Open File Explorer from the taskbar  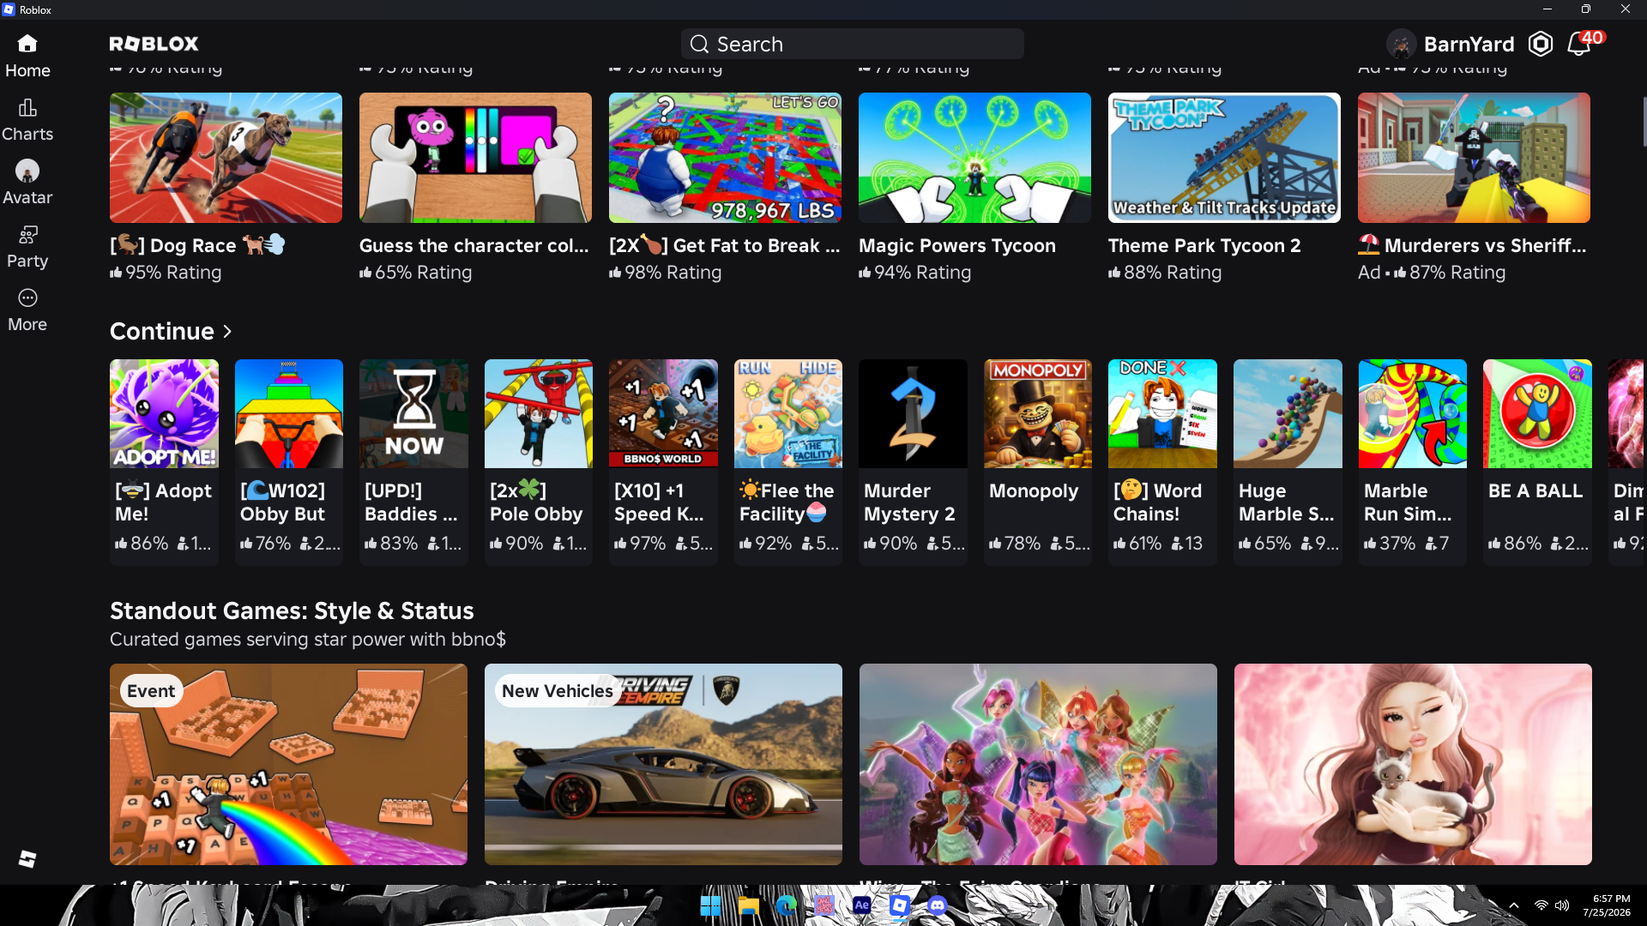(x=749, y=905)
